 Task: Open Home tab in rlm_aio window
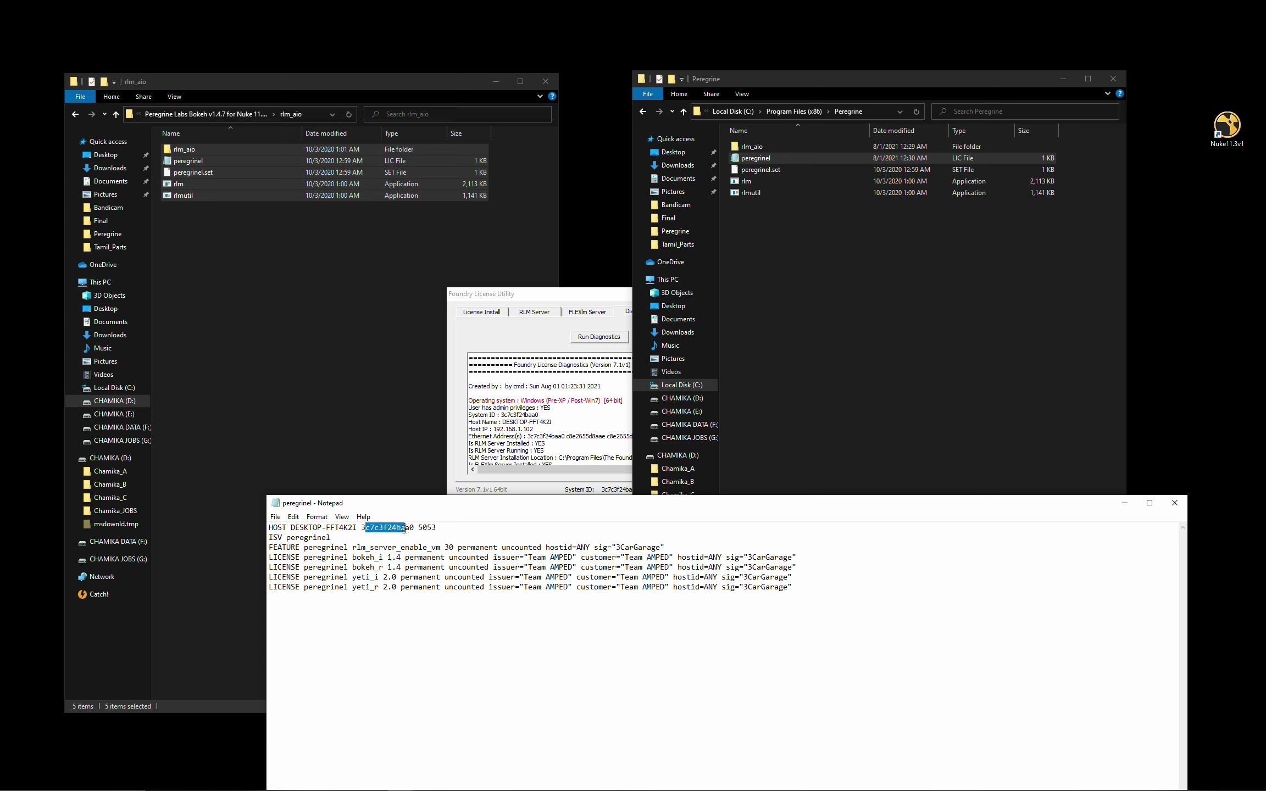point(111,97)
